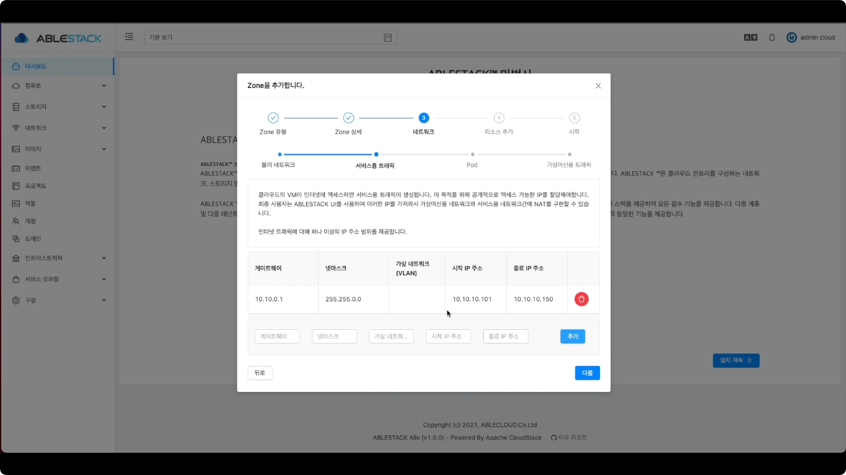Screen dimensions: 846x475
Task: Close the Zone 추가 dialog
Action: (598, 86)
